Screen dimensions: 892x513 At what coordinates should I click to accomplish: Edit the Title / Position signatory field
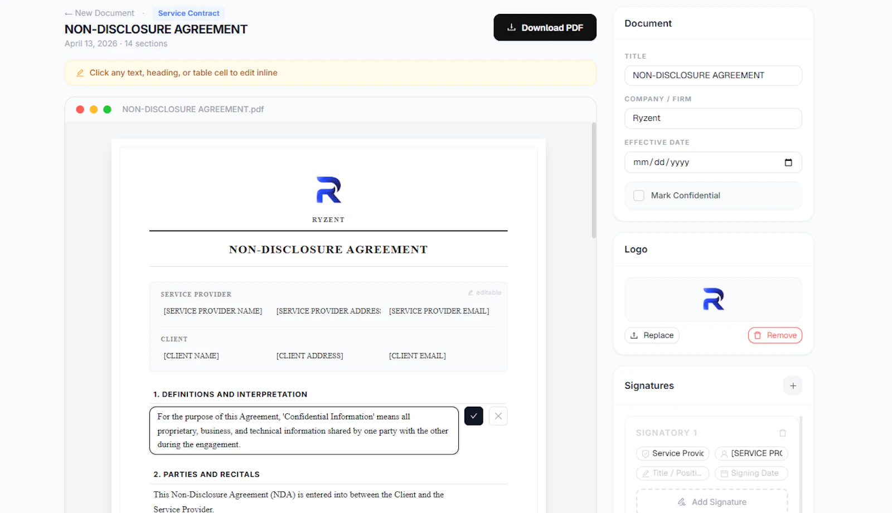672,473
